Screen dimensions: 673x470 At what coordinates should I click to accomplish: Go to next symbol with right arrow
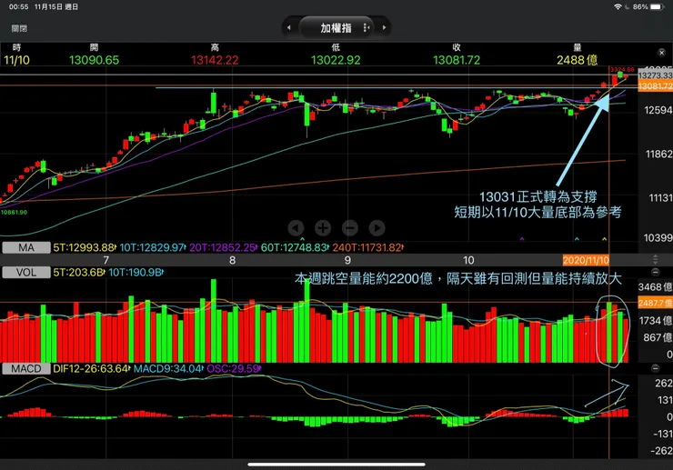[384, 27]
